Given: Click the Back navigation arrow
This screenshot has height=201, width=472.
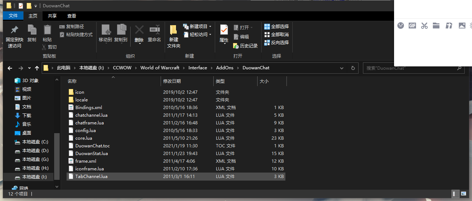Looking at the screenshot, I should pos(10,68).
